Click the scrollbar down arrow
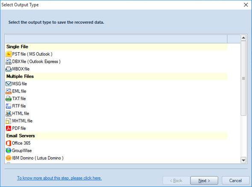This screenshot has width=252, height=187. point(243,160)
